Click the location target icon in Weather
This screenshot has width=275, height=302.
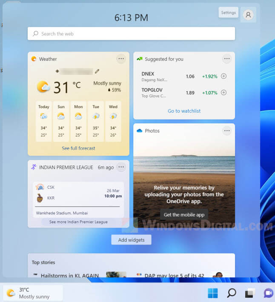57,71
